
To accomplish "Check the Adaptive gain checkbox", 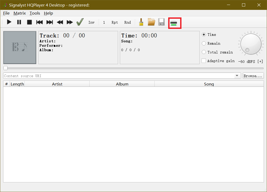I will point(204,61).
